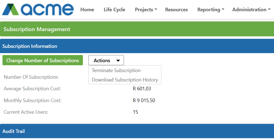
Task: Click Change Number of Subscriptions button
Action: [x=43, y=60]
